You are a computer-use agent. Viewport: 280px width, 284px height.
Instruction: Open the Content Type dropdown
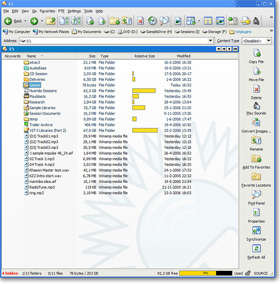coord(269,41)
